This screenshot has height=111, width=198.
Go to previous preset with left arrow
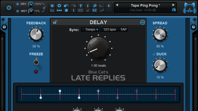pyautogui.click(x=117, y=5)
